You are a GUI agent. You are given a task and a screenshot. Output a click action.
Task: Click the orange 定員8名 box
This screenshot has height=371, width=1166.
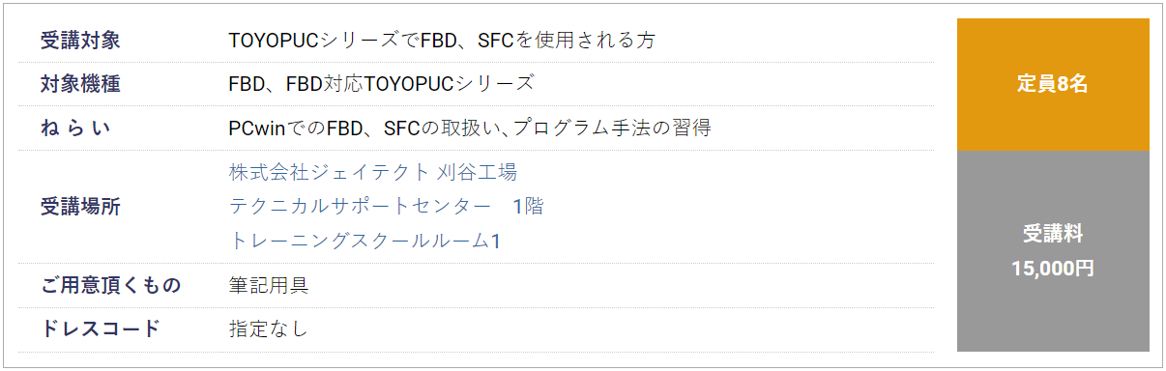[x=1053, y=84]
